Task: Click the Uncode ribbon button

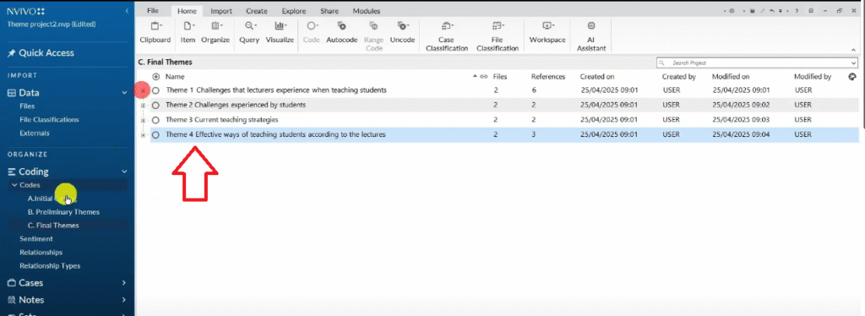Action: pos(402,33)
